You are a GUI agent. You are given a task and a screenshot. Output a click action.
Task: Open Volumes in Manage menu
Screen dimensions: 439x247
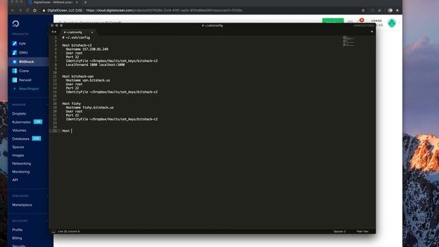(x=19, y=130)
